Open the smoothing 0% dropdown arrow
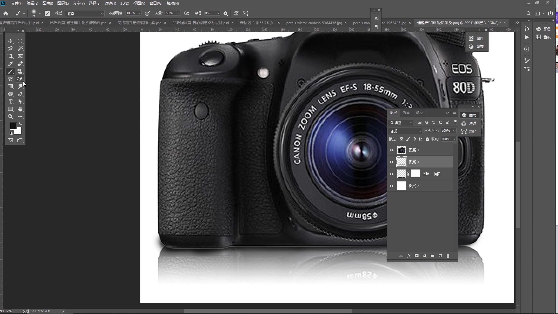Viewport: 558px width, 314px height. click(217, 13)
